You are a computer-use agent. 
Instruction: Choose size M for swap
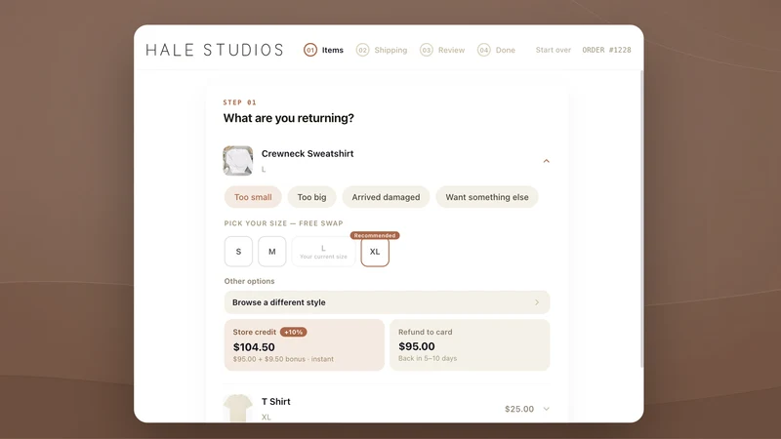[272, 252]
